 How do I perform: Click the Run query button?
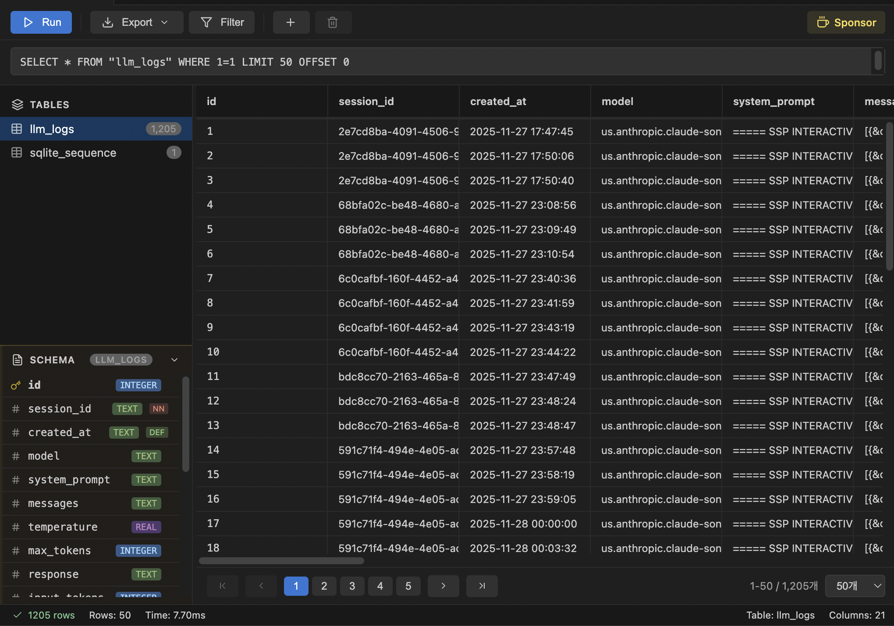[41, 22]
